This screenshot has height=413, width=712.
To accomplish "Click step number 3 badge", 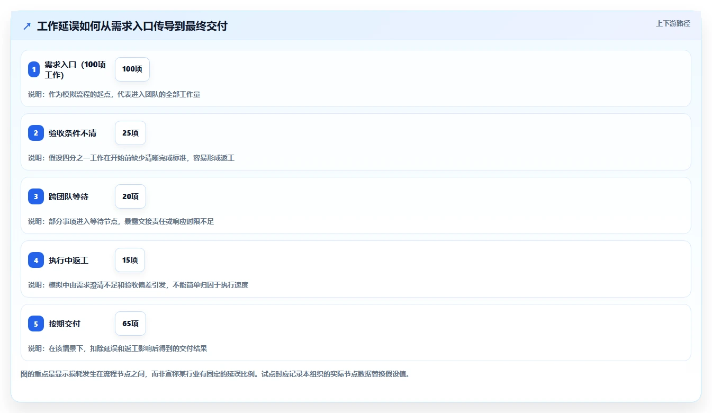I will (x=36, y=196).
